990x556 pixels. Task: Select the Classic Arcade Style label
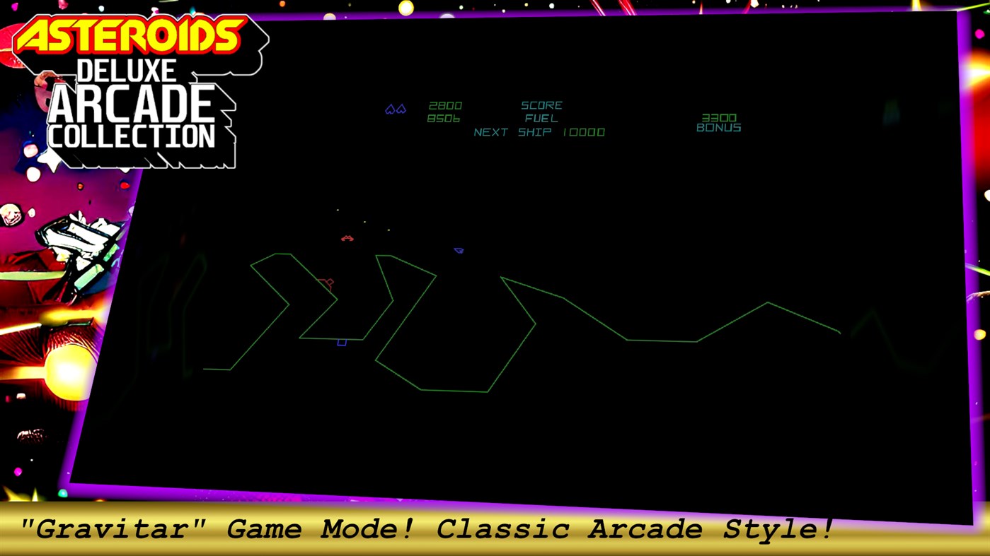[x=633, y=528]
